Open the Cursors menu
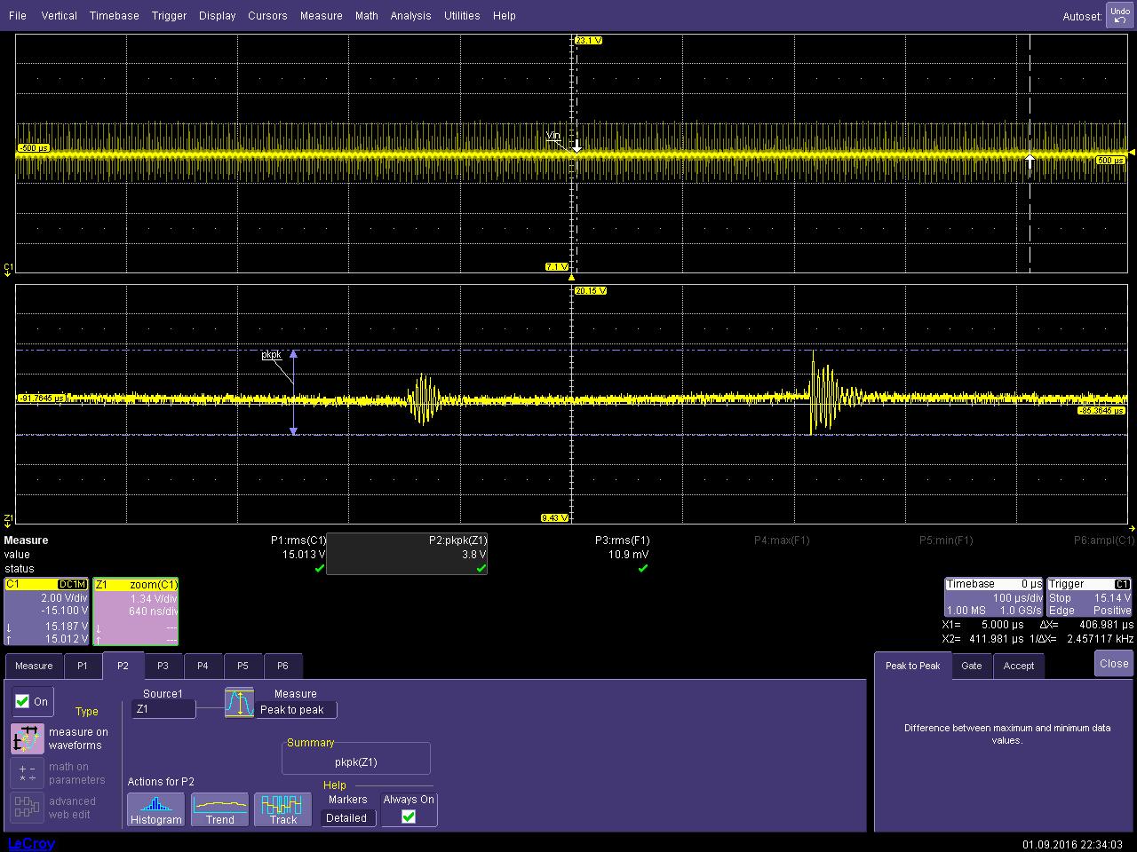This screenshot has width=1137, height=852. pos(267,15)
